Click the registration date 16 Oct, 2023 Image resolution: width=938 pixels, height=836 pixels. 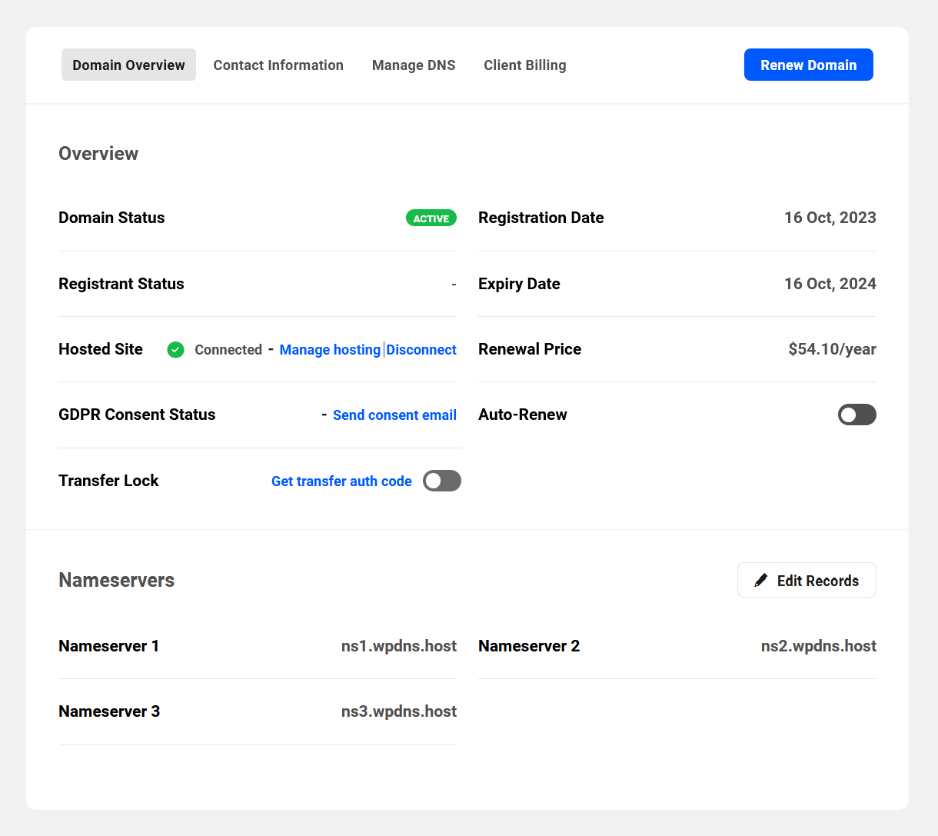830,218
